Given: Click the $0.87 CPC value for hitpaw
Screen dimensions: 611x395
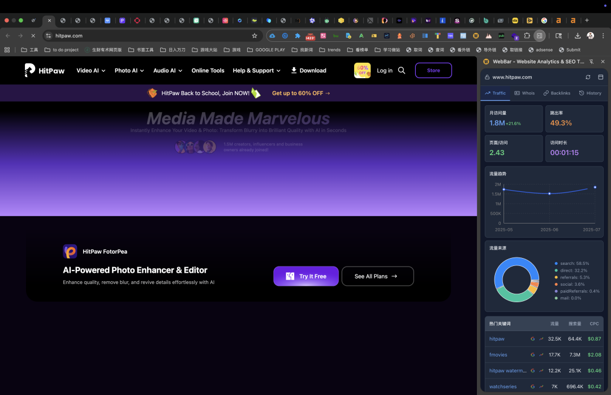Looking at the screenshot, I should tap(594, 339).
